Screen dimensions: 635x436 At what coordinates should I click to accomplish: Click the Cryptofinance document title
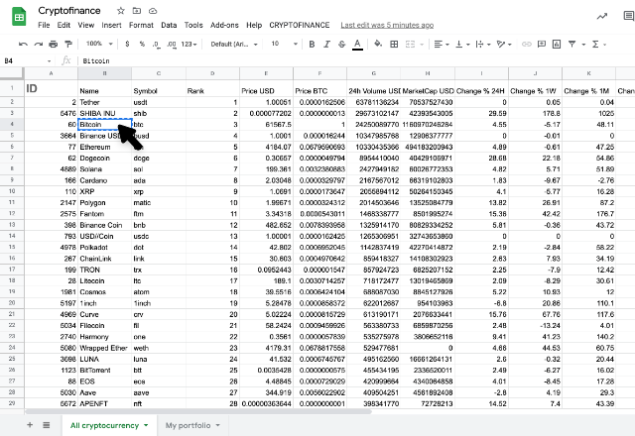(x=69, y=11)
